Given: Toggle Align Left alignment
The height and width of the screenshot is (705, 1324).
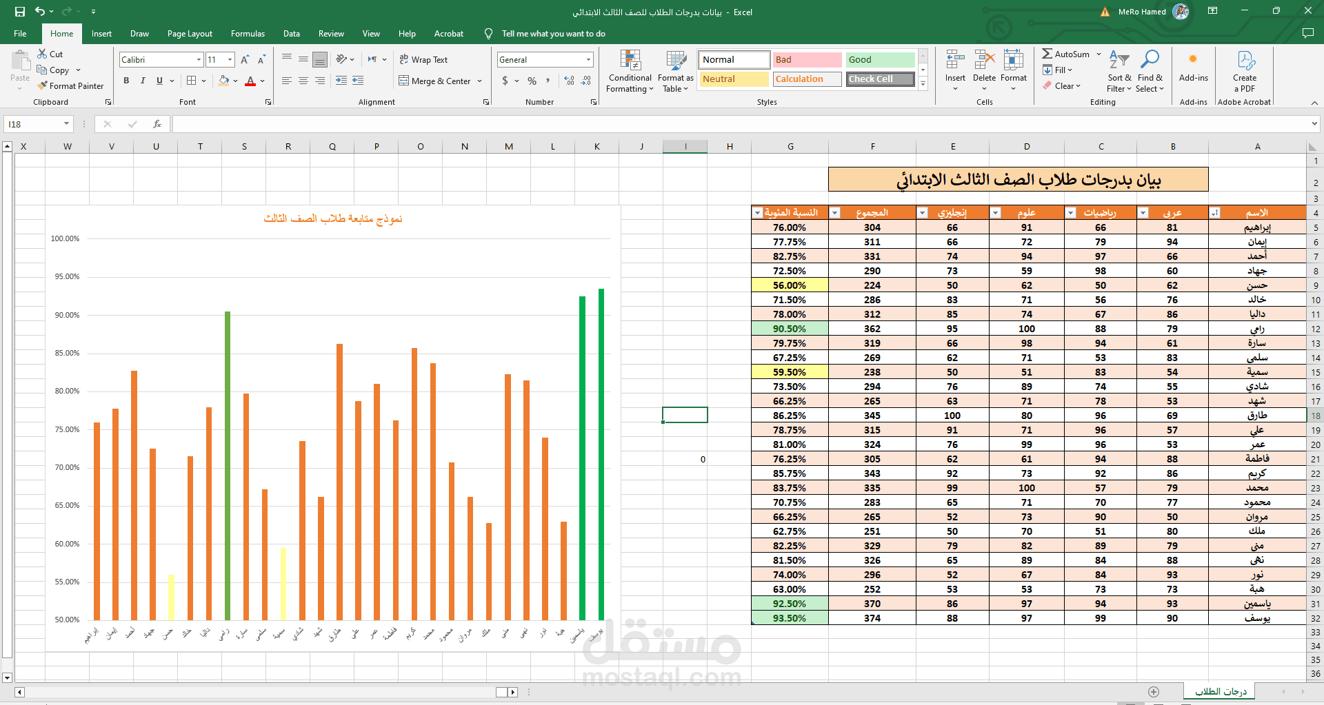Looking at the screenshot, I should [287, 81].
